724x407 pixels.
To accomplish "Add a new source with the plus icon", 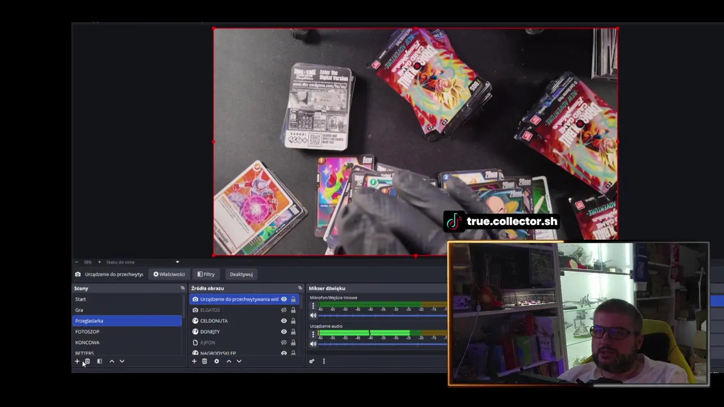I will tap(194, 361).
